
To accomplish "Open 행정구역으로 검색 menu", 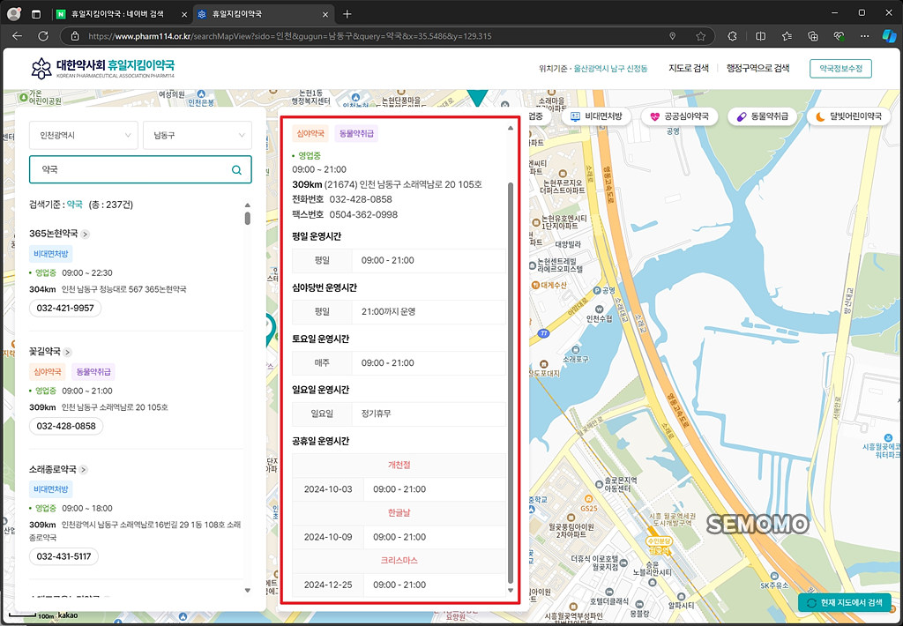I will point(757,68).
